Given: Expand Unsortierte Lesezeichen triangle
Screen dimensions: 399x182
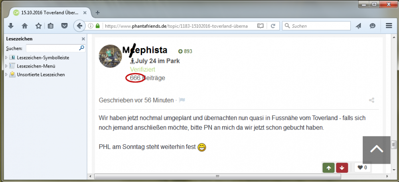Looking at the screenshot, I should (6, 75).
